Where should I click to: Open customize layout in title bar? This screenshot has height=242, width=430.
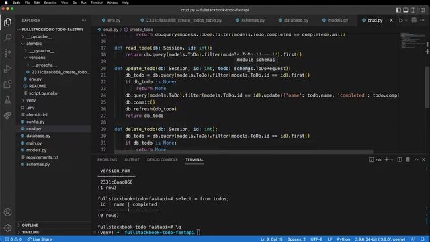click(x=423, y=10)
